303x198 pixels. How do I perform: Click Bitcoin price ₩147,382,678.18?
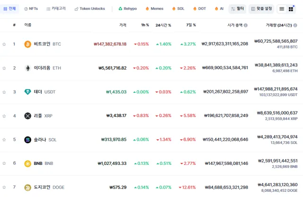click(110, 44)
